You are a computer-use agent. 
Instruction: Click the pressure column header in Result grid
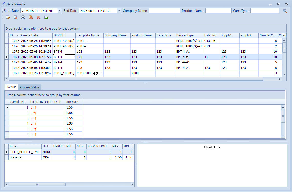(x=74, y=102)
